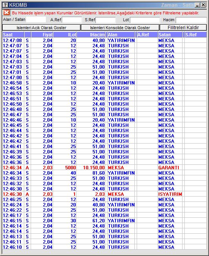Image resolution: width=209 pixels, height=256 pixels.
Task: Click the 20,40 volume in the 12:46:58 row
Action: (98, 83)
